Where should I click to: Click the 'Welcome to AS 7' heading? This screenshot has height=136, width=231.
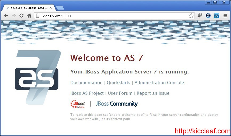coord(107,58)
